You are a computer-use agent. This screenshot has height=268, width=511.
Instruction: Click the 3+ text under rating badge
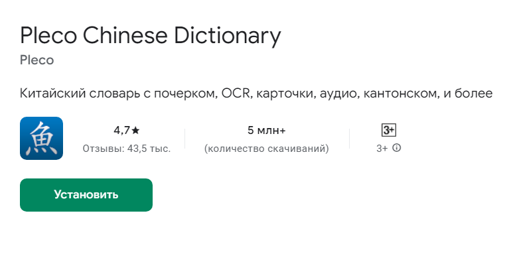click(382, 149)
